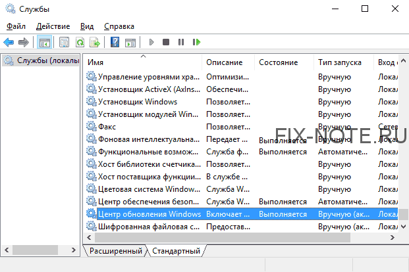Sort by the Описание column header

click(x=229, y=62)
